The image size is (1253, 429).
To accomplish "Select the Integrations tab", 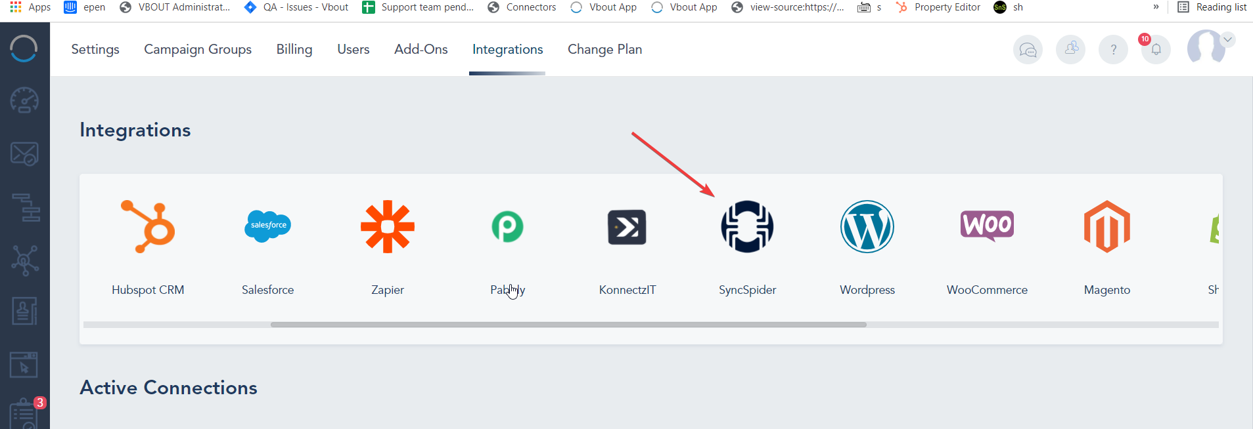I will click(507, 49).
